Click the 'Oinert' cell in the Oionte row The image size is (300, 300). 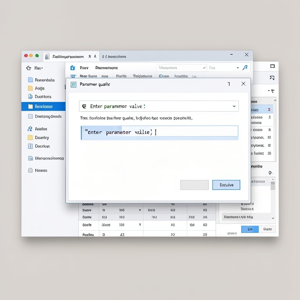[x=106, y=225]
